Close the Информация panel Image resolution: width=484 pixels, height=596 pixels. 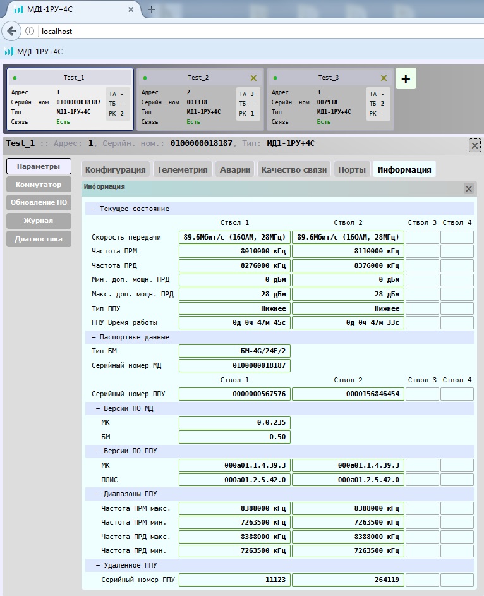tap(469, 188)
